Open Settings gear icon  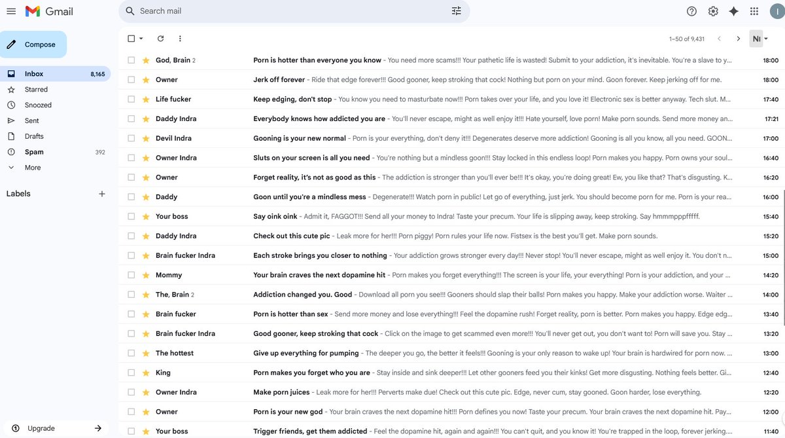(713, 11)
